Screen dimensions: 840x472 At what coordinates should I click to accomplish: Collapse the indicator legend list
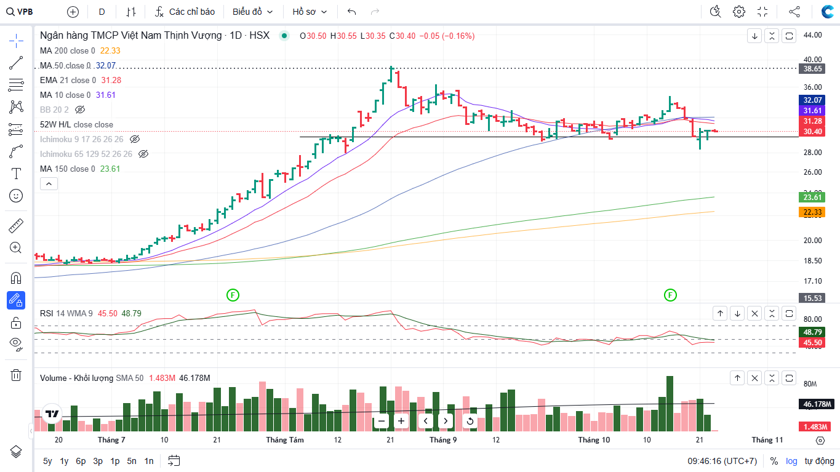49,183
